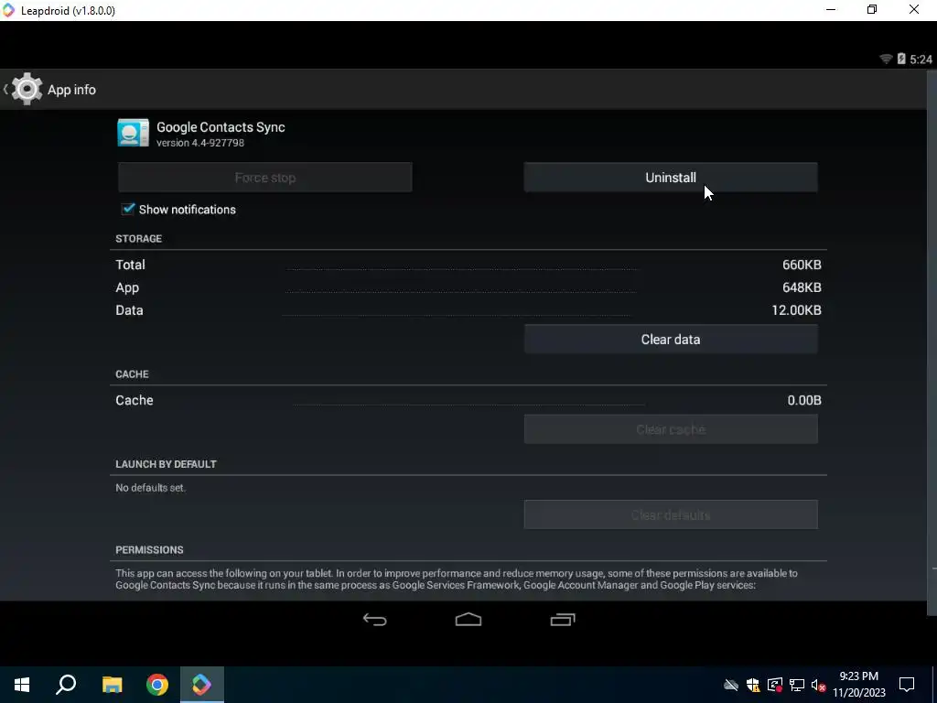Image resolution: width=937 pixels, height=703 pixels.
Task: Click the version 4.4-927798 text
Action: point(200,143)
